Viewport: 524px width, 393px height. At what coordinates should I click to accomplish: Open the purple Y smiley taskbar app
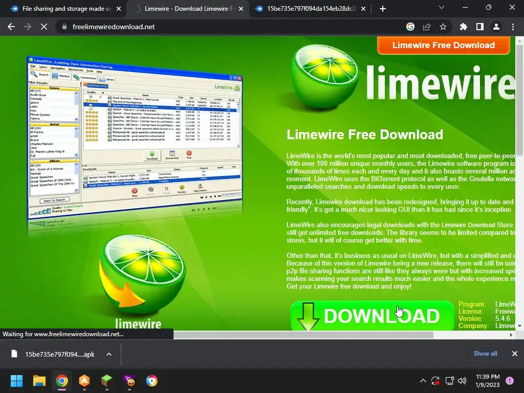129,381
